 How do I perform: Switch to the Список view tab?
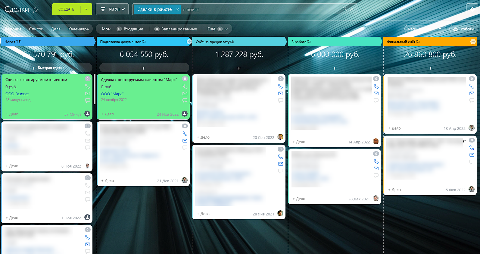36,29
